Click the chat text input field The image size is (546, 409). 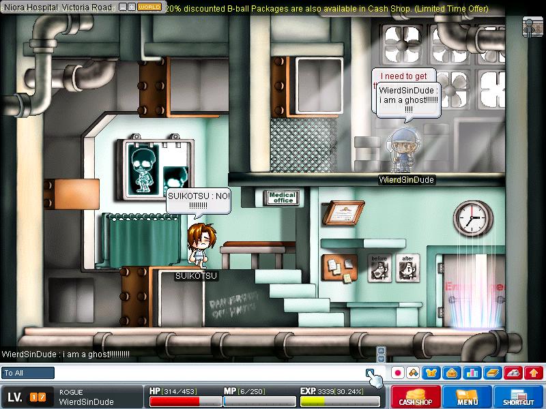point(210,373)
